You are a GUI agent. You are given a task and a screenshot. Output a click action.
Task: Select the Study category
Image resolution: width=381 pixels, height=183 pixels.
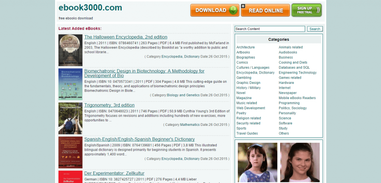tap(283, 128)
